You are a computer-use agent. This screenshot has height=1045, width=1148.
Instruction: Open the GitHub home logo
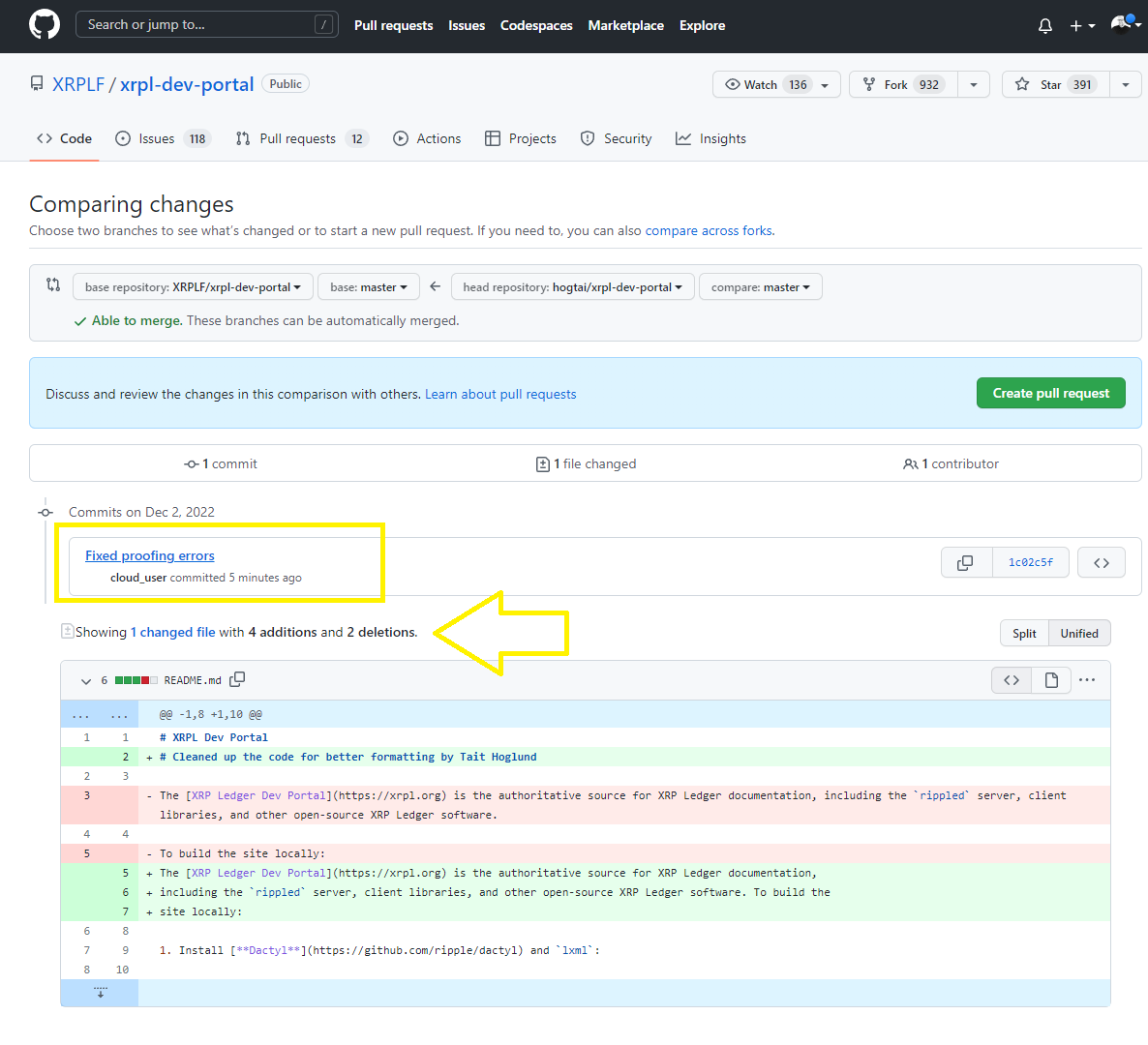click(44, 25)
